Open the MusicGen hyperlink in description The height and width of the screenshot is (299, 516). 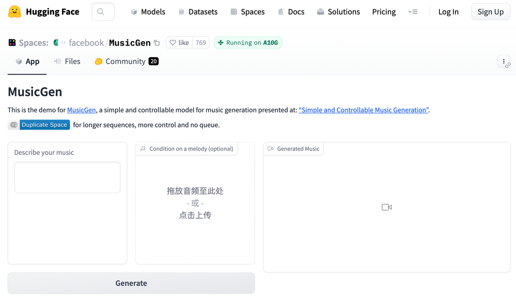coord(81,110)
